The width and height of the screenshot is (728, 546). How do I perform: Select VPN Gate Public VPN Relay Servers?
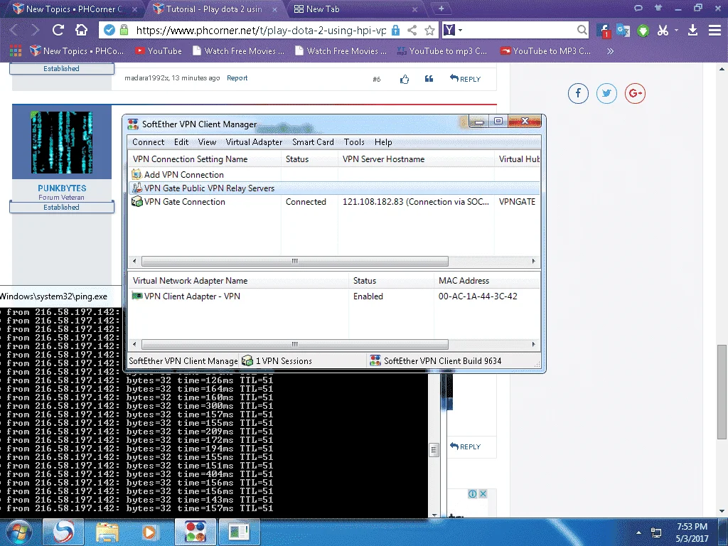[x=334, y=188]
